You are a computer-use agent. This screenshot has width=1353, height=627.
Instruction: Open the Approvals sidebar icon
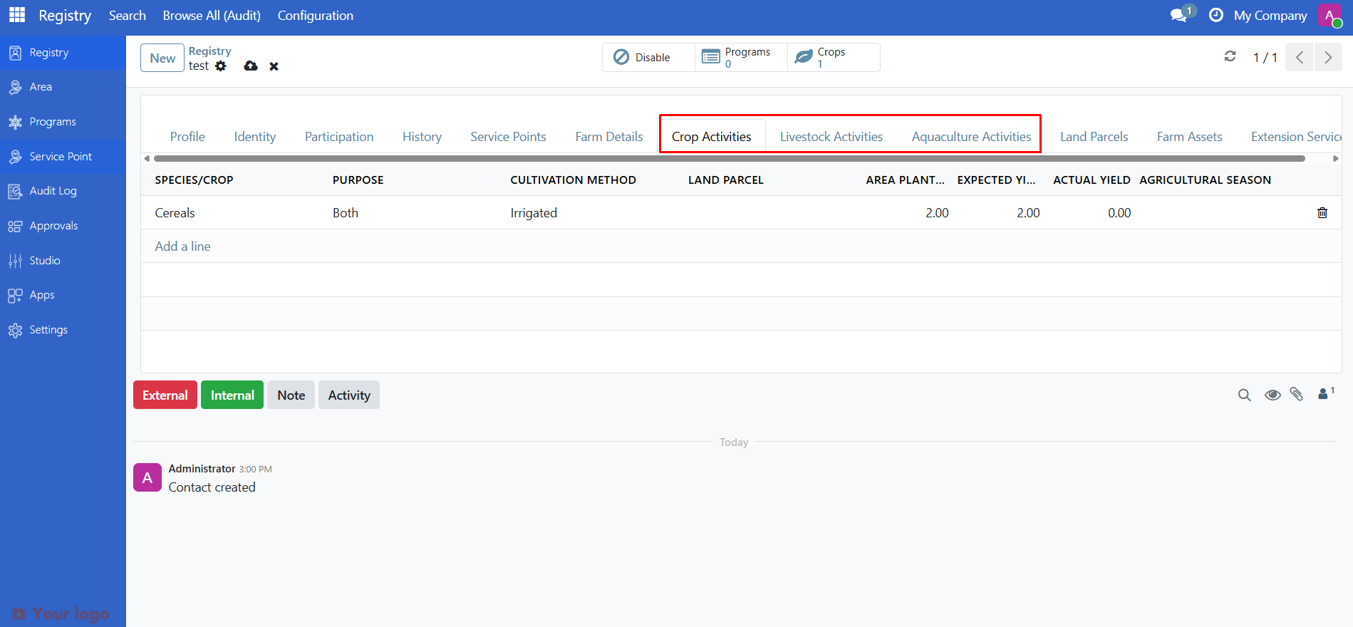[x=15, y=226]
